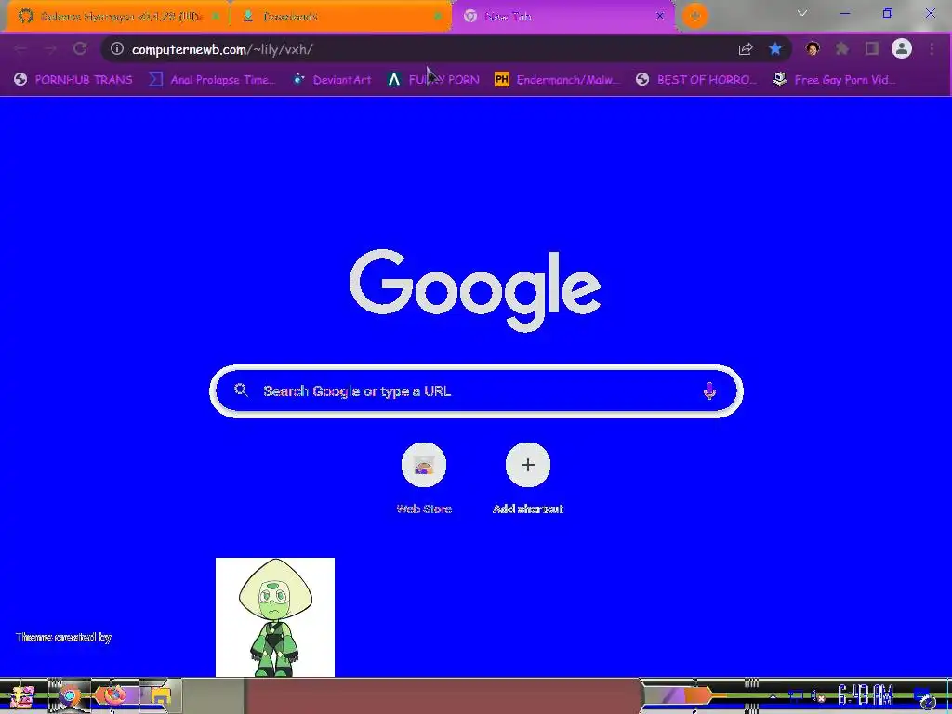Open a new tab with the plus button
This screenshot has height=714, width=952.
coord(695,16)
